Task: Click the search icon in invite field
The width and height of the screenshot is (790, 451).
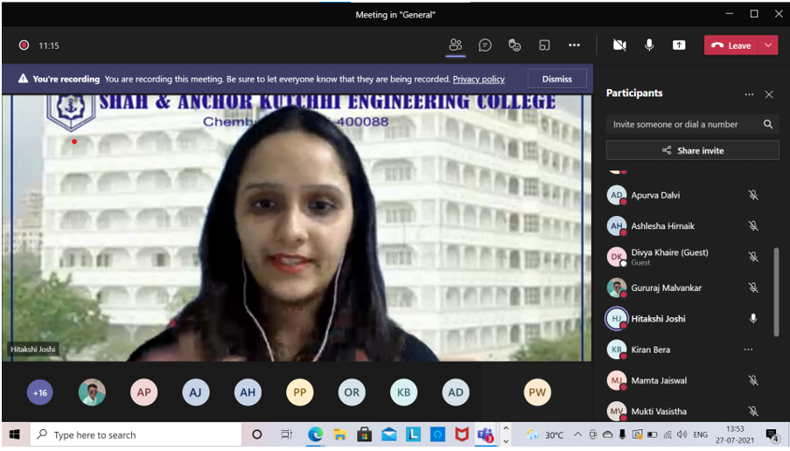Action: tap(768, 124)
